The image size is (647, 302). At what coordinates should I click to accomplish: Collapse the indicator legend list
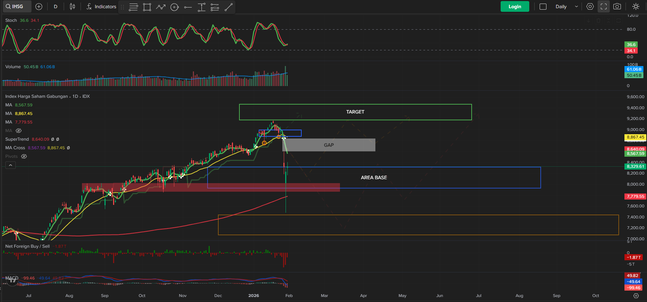10,165
